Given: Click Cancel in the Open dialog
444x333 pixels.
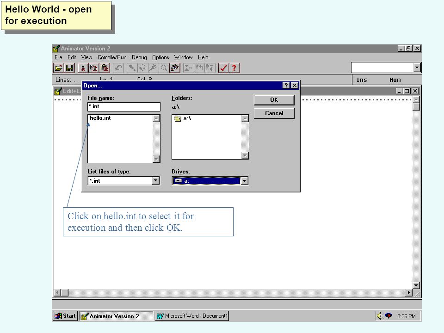Looking at the screenshot, I should pyautogui.click(x=274, y=113).
